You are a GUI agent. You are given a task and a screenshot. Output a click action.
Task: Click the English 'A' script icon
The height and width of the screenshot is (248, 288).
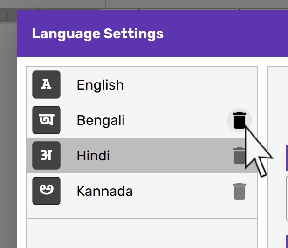46,85
